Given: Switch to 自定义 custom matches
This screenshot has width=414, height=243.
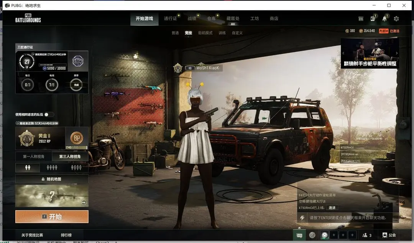Looking at the screenshot, I should [237, 33].
